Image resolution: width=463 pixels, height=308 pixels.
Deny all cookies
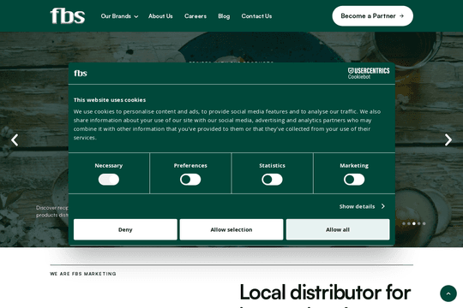[x=125, y=229]
